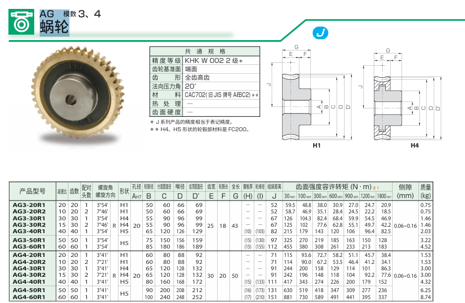This screenshot has height=303, width=465.
Task: Click the 齿面强度容许转矩 header
Action: pos(336,187)
